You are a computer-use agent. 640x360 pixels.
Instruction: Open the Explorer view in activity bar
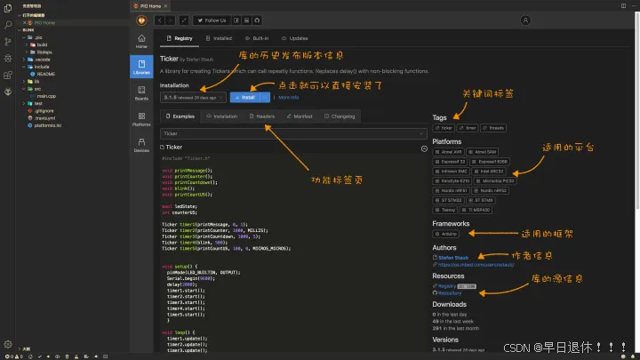coord(8,8)
